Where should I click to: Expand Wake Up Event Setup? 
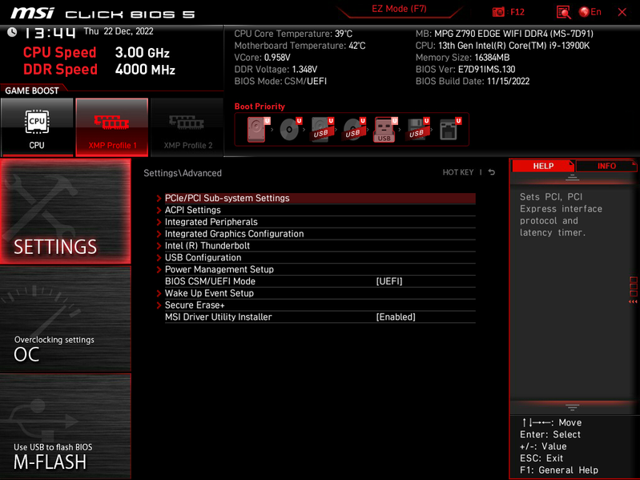click(x=320, y=293)
